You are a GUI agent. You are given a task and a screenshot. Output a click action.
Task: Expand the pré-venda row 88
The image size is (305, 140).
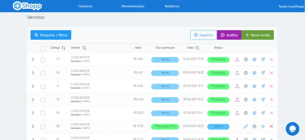(x=33, y=126)
